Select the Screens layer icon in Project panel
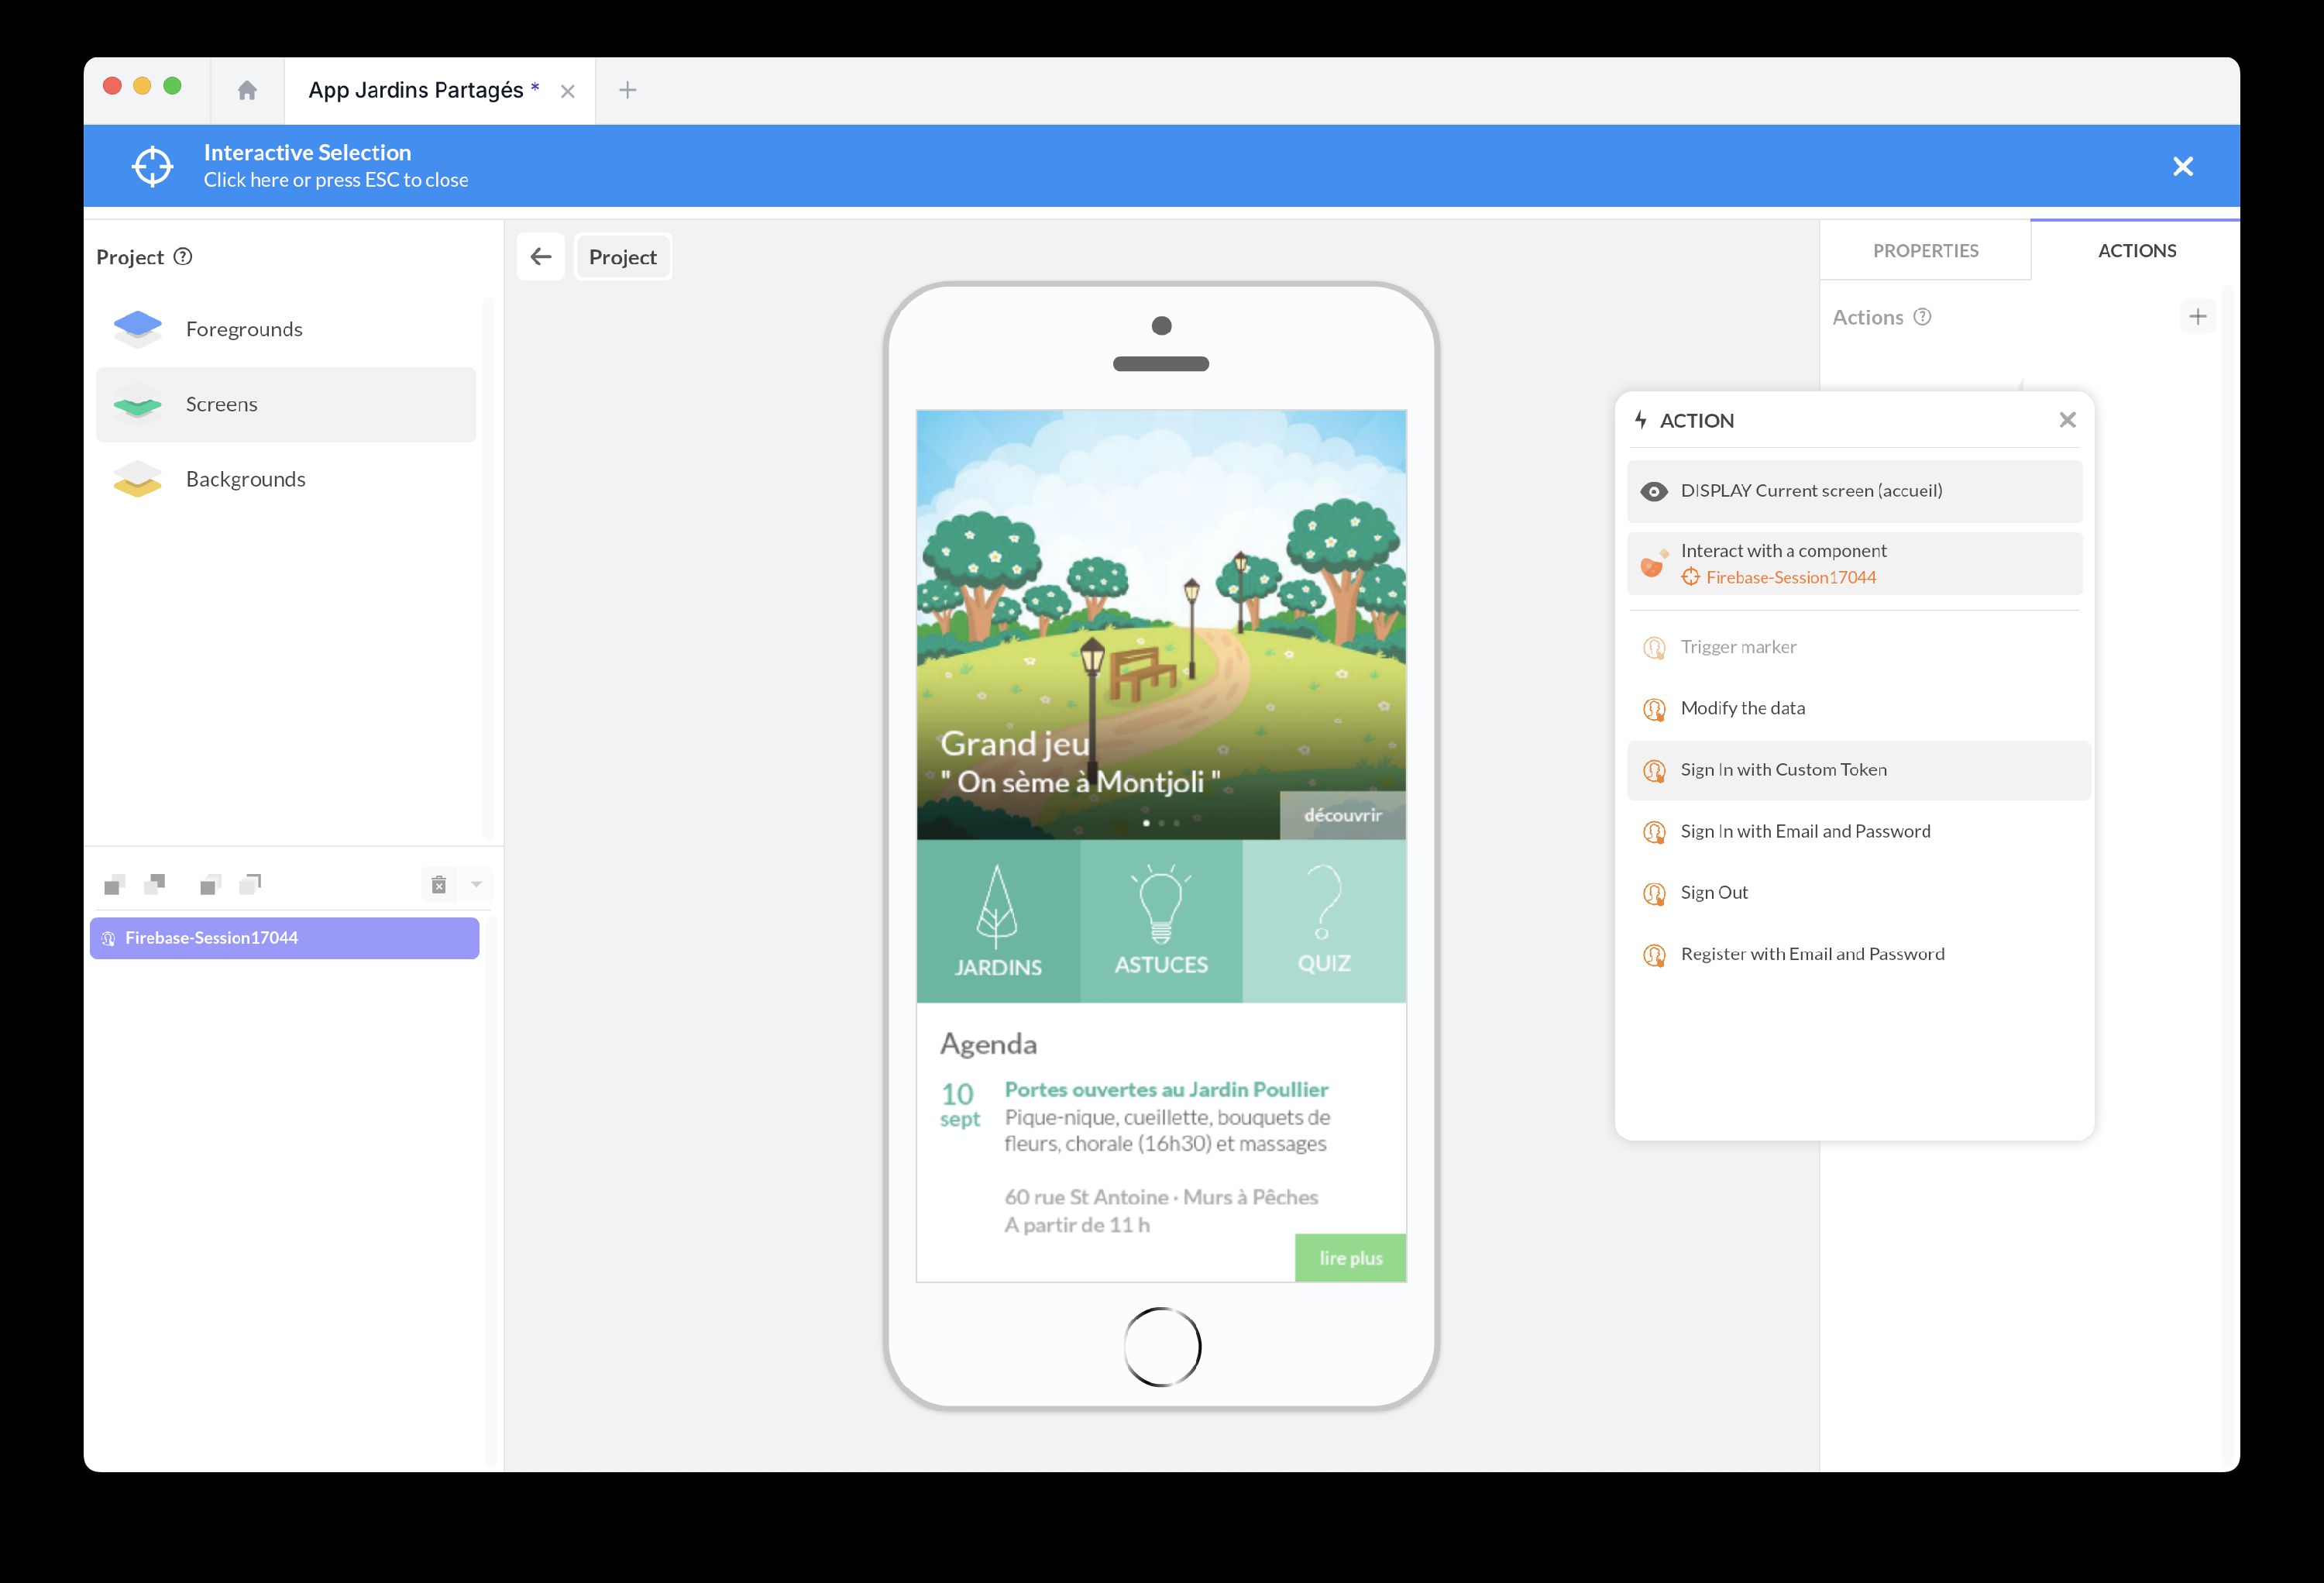The height and width of the screenshot is (1583, 2324). click(x=138, y=404)
